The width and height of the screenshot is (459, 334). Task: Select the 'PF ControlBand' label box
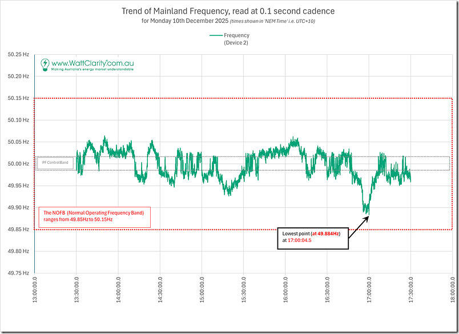(56, 163)
